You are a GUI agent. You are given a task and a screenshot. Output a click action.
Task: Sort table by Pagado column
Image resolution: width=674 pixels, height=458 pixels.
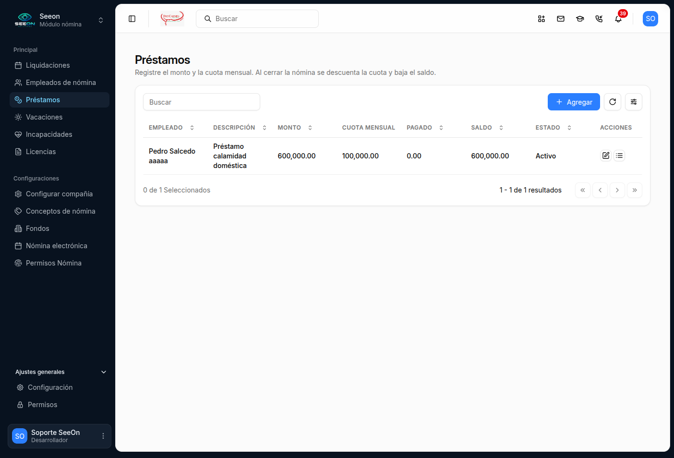click(x=425, y=128)
